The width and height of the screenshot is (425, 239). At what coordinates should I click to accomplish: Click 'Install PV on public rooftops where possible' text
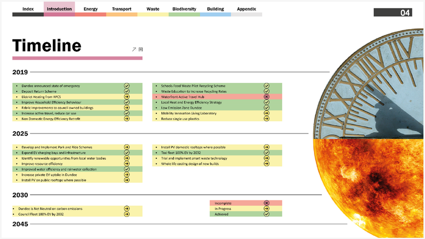pos(54,180)
